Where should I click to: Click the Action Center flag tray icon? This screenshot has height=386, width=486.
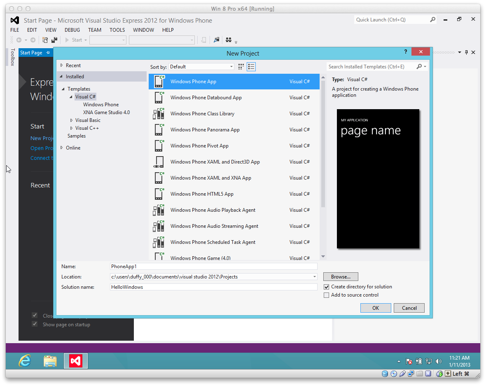point(409,361)
